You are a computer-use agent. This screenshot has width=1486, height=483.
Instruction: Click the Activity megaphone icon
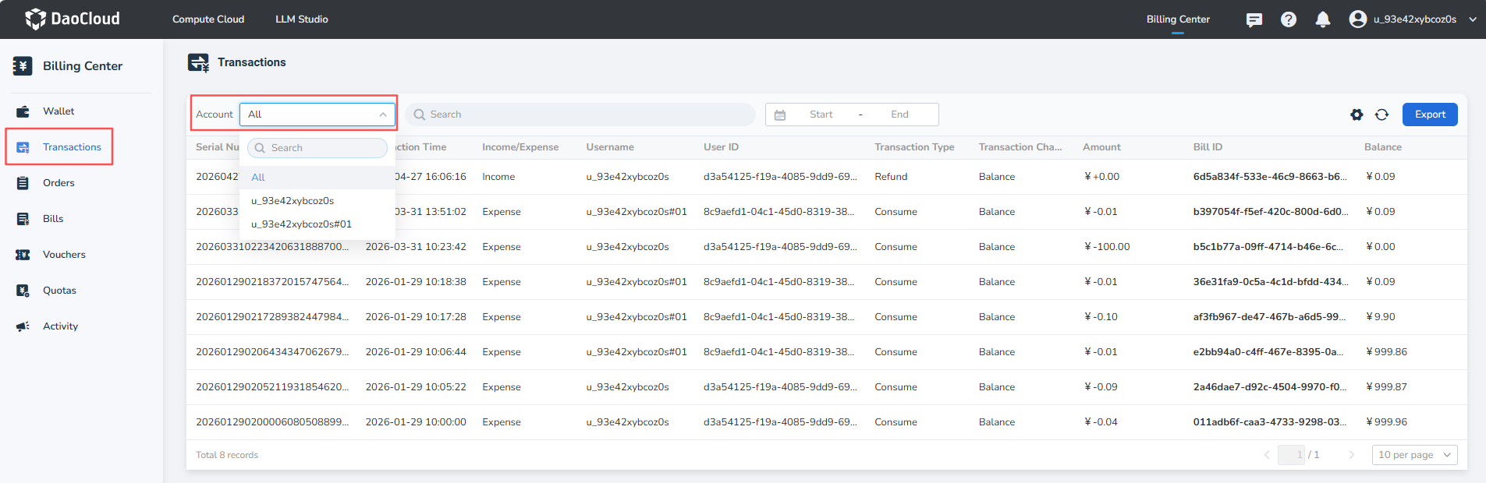pyautogui.click(x=23, y=326)
